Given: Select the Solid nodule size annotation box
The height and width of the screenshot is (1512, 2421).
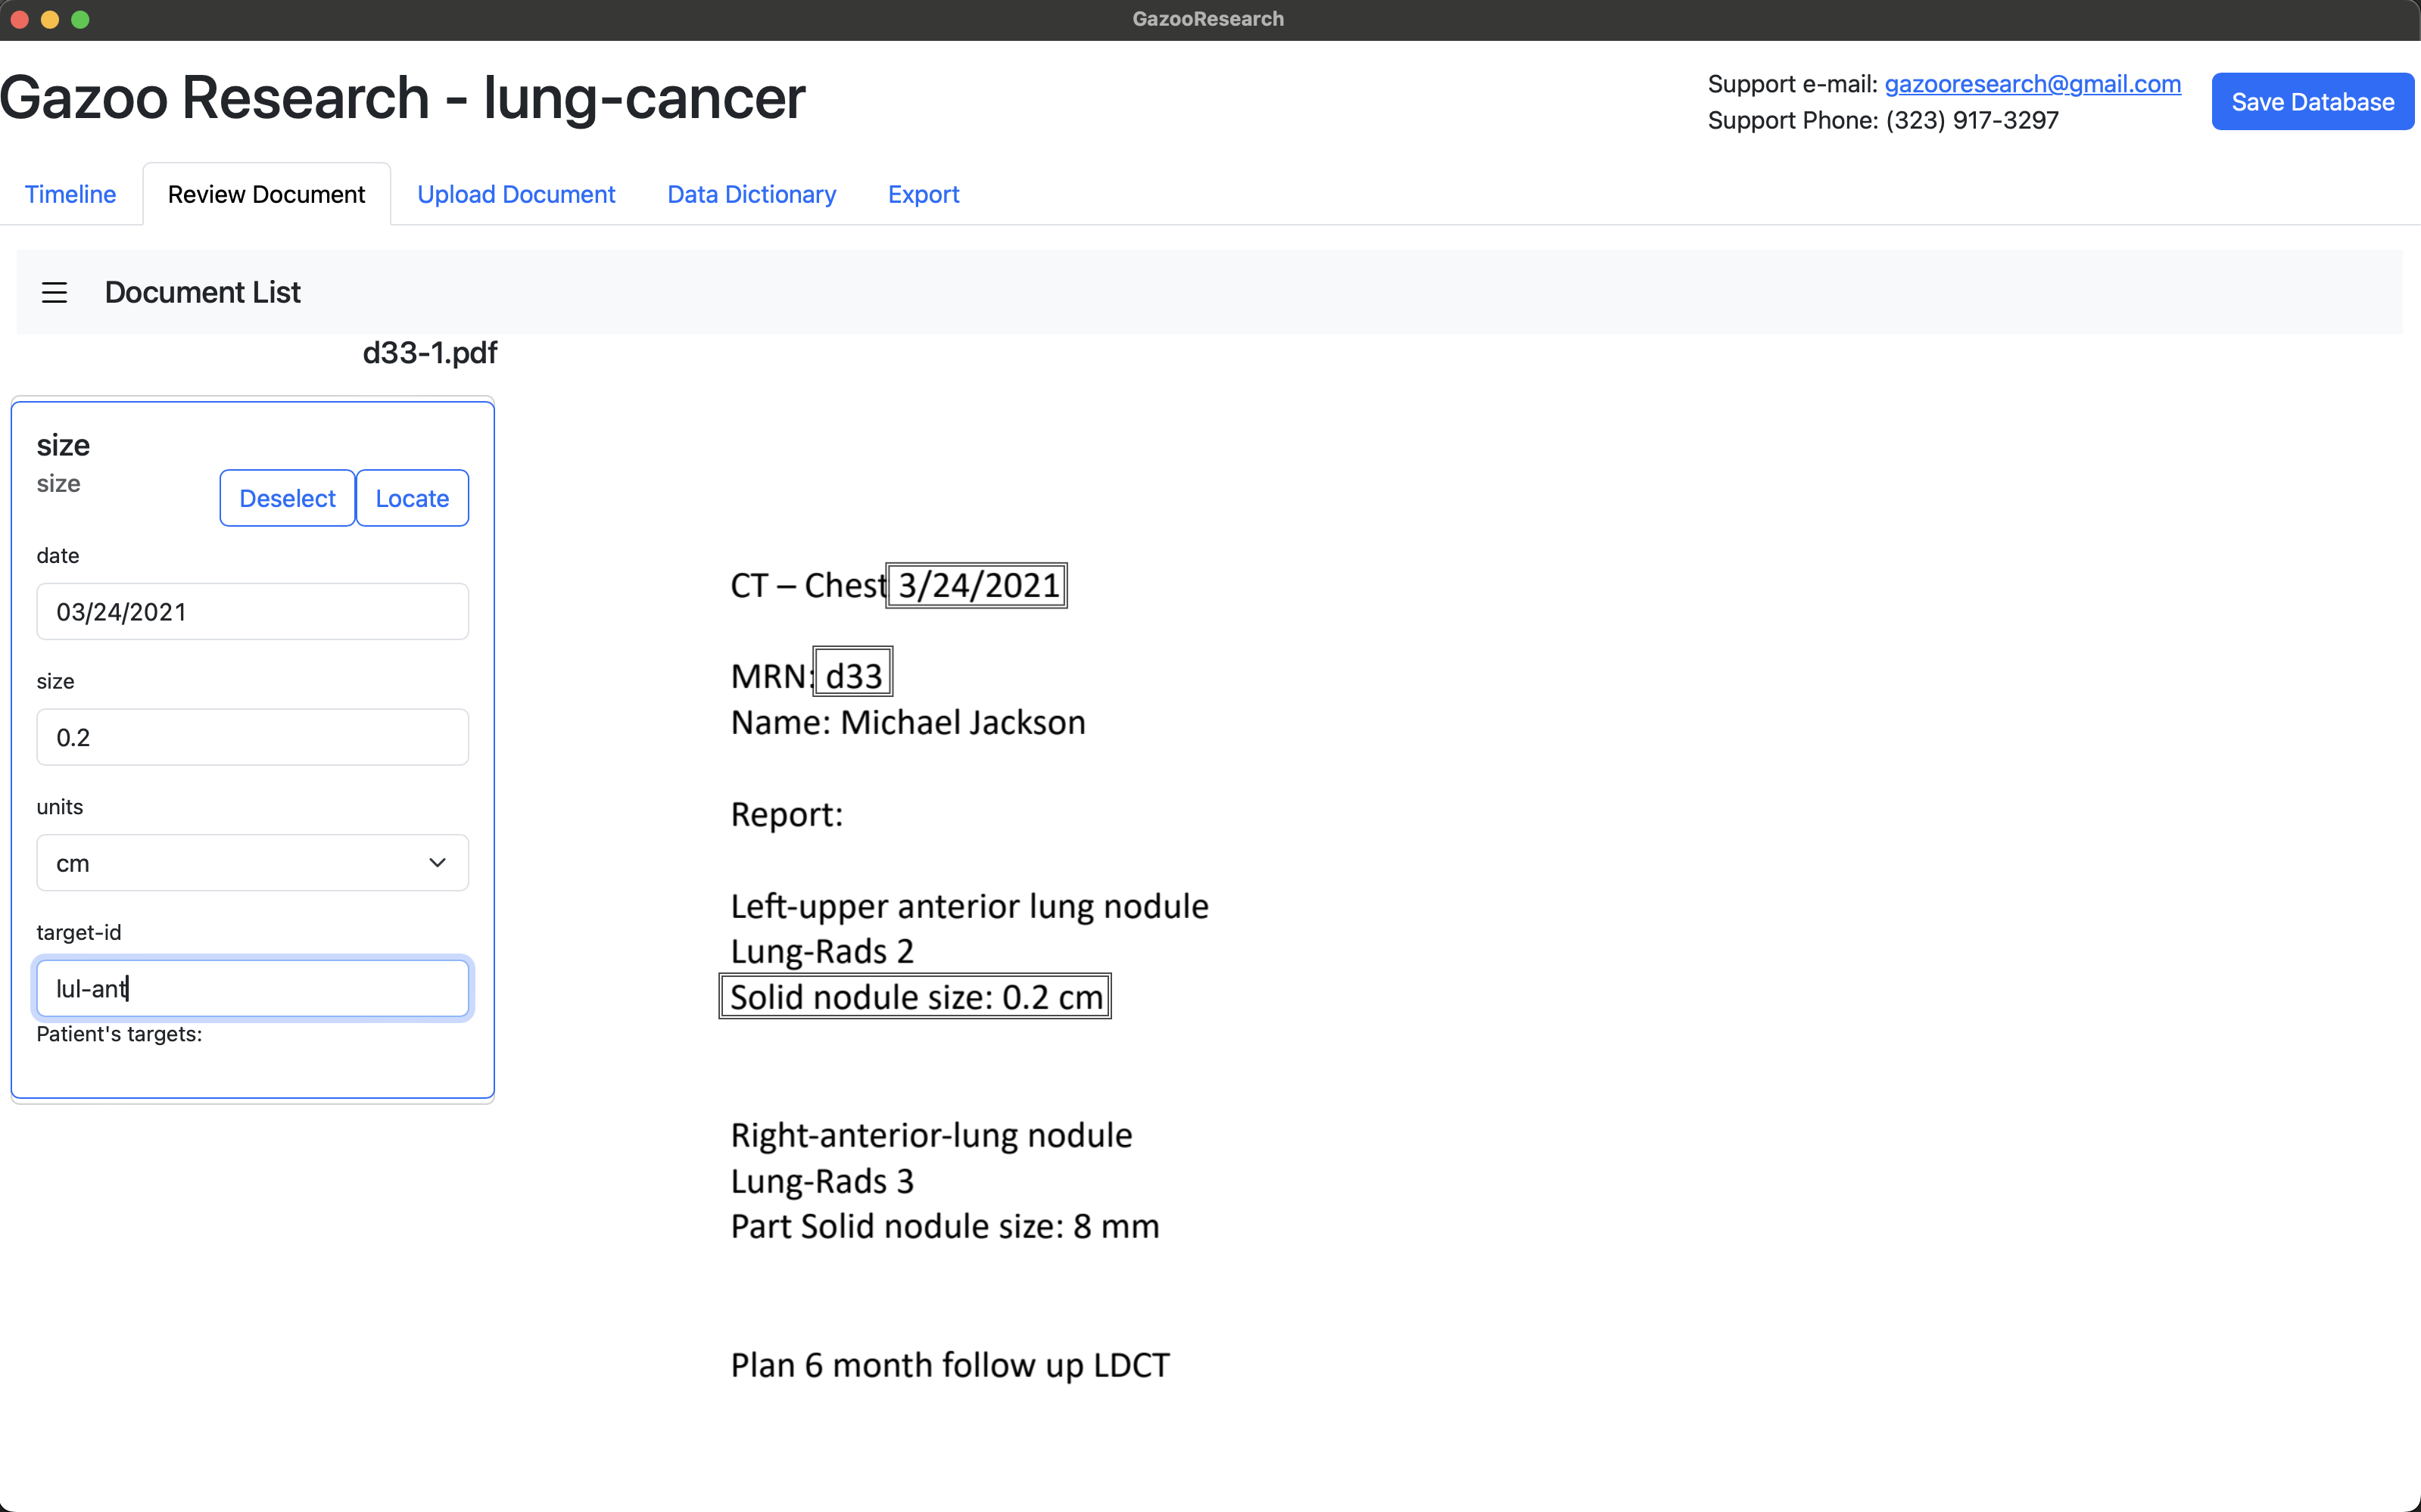Looking at the screenshot, I should [915, 997].
